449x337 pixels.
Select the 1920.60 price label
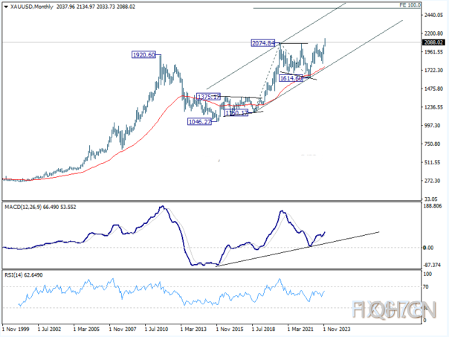143,55
